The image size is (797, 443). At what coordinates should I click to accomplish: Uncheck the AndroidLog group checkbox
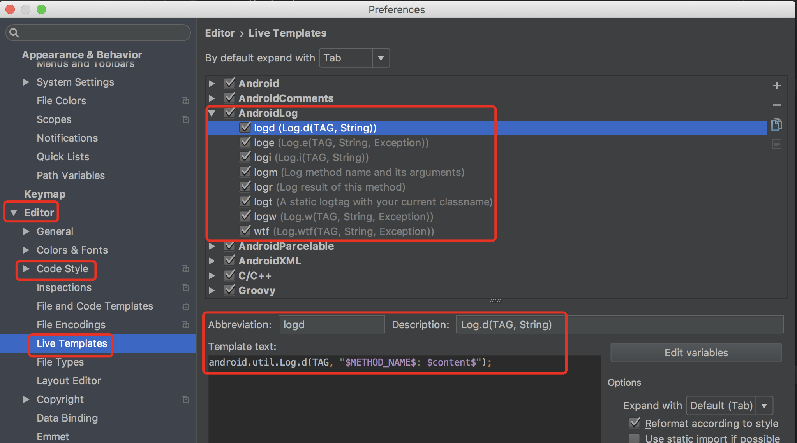point(229,112)
